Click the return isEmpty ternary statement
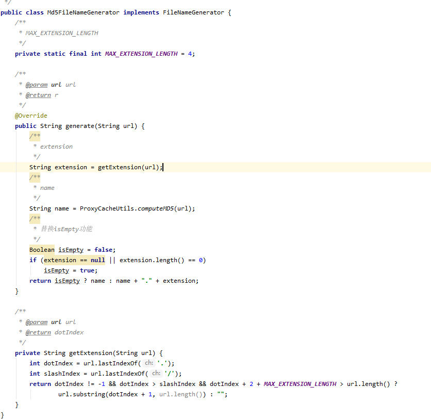The width and height of the screenshot is (431, 419). pyautogui.click(x=114, y=281)
